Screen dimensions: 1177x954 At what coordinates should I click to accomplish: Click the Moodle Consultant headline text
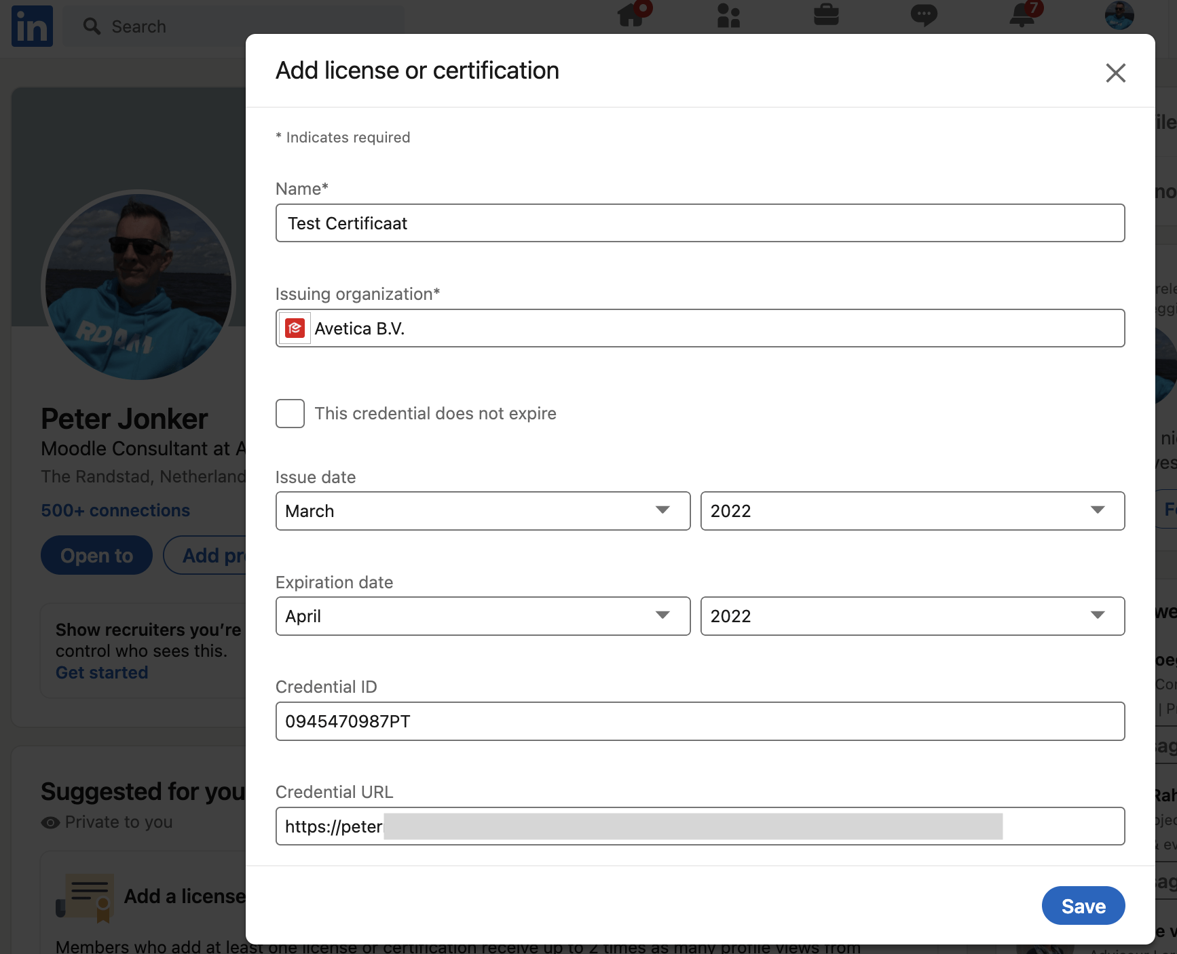(x=143, y=449)
